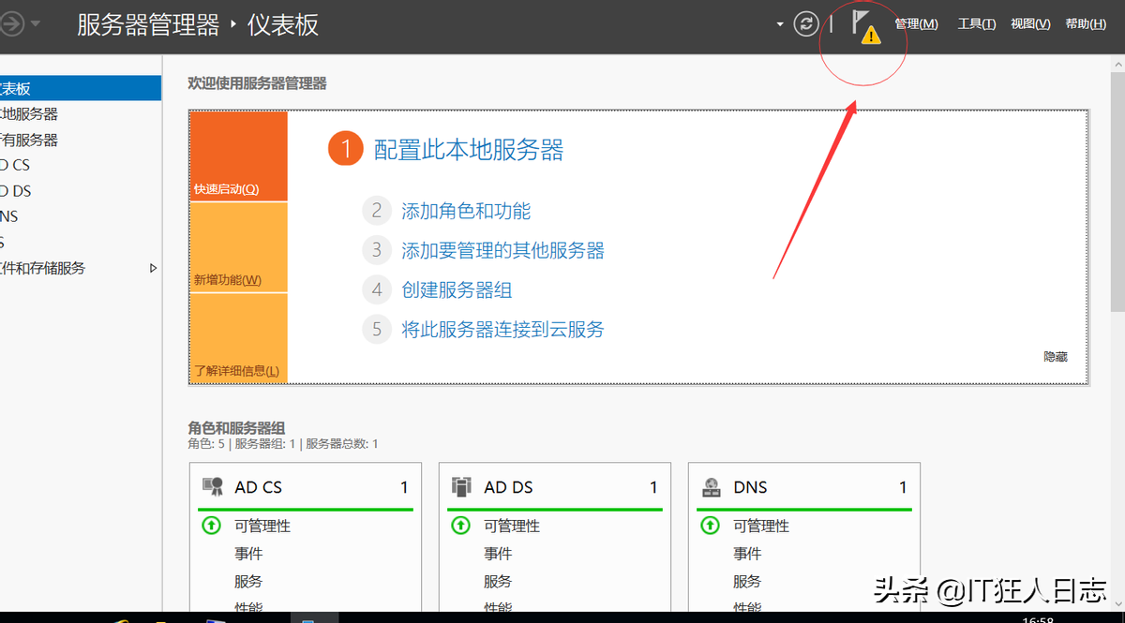Click 可管理性 in the AD CS tile
Image resolution: width=1125 pixels, height=623 pixels.
pos(262,527)
